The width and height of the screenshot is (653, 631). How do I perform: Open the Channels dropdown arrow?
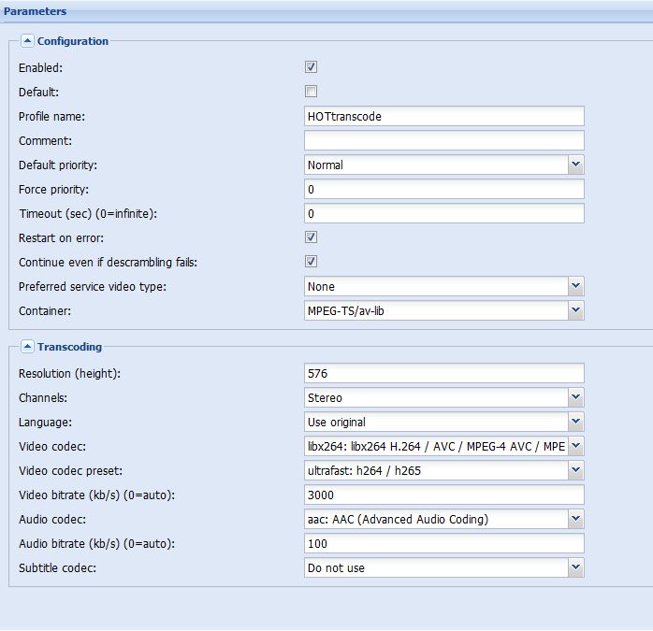click(x=575, y=397)
